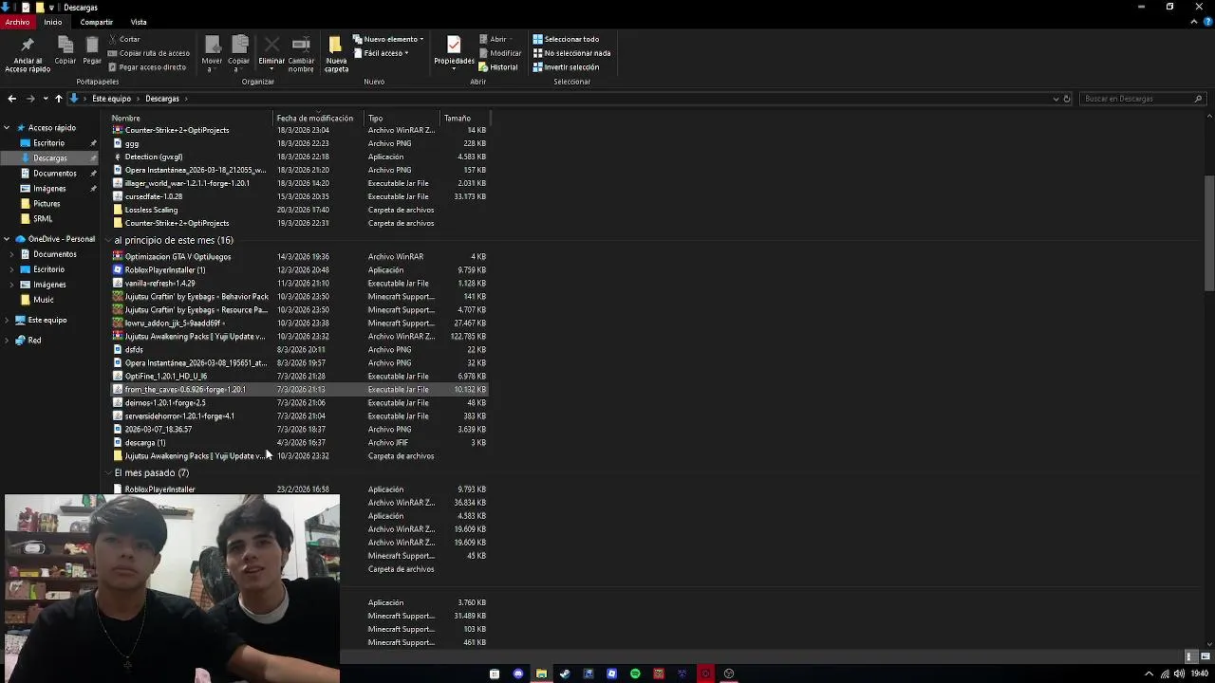Click the Modificar ribbon command
The image size is (1215, 683).
click(500, 53)
